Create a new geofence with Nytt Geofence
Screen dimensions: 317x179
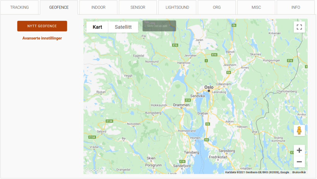pyautogui.click(x=42, y=26)
